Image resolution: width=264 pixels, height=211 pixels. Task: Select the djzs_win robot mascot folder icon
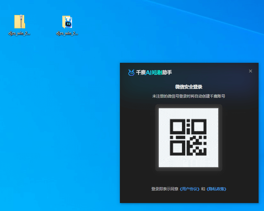point(67,22)
